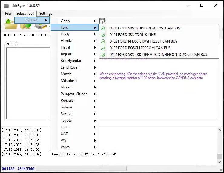
Task: Select Toyota from the brand list
Action: pyautogui.click(x=66, y=120)
